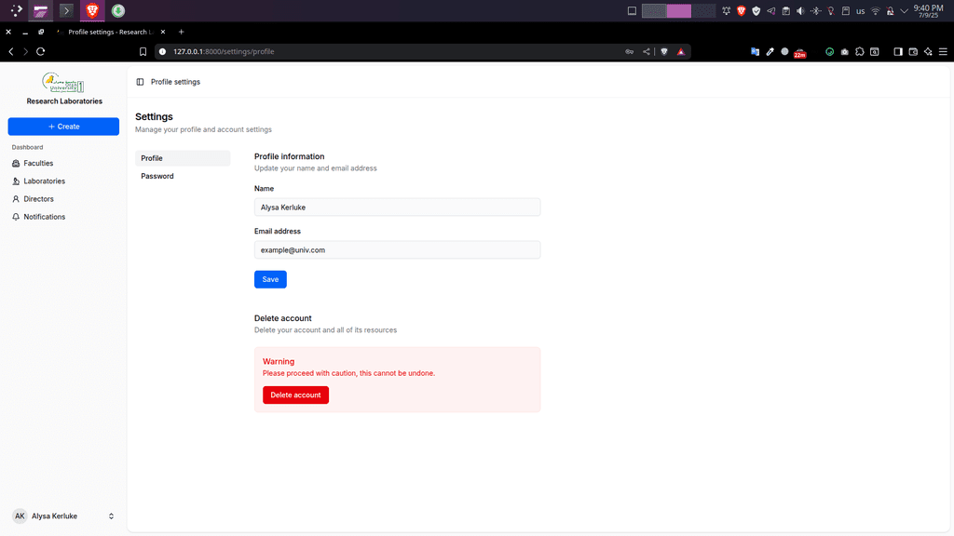
Task: Click the blue Create button
Action: pyautogui.click(x=63, y=127)
